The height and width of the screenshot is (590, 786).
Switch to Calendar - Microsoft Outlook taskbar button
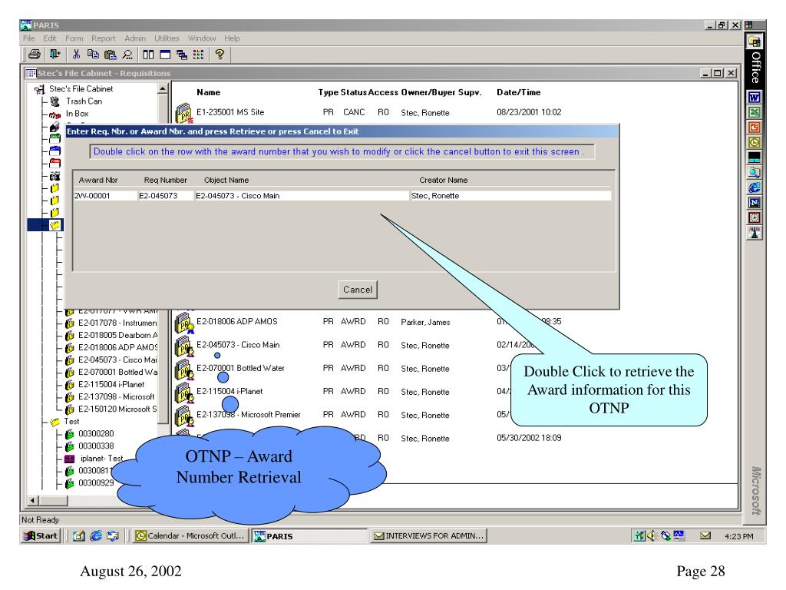click(190, 535)
